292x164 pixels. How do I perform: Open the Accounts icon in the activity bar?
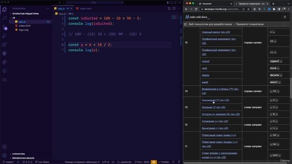(x=4, y=147)
